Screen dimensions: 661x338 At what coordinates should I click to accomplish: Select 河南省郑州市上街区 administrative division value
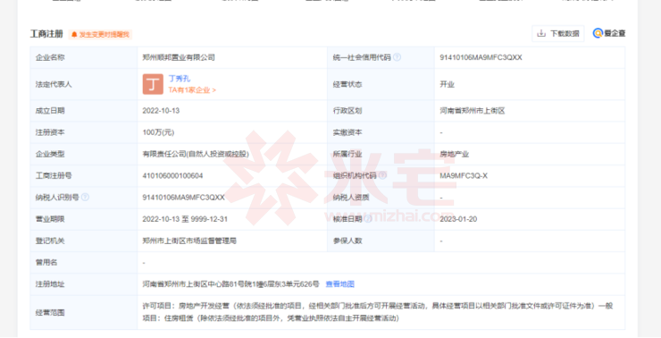point(473,111)
